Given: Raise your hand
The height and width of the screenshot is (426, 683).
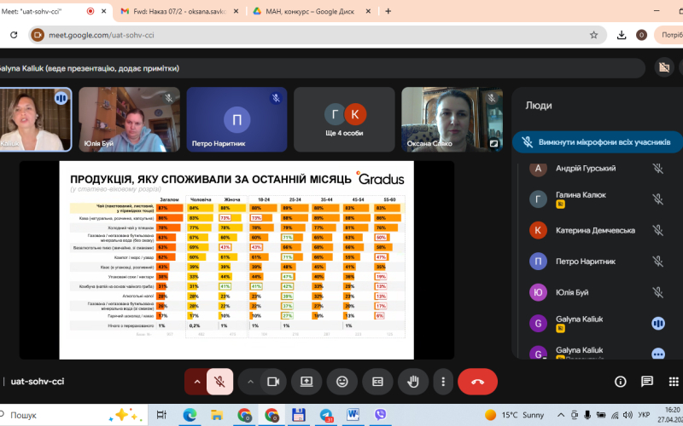Looking at the screenshot, I should [x=413, y=382].
